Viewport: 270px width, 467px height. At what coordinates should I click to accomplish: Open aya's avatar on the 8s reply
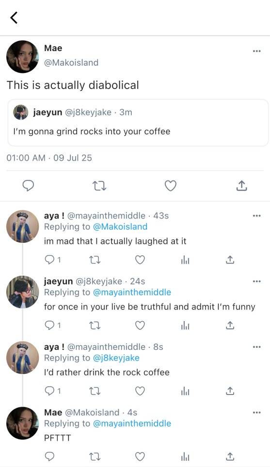point(23,358)
